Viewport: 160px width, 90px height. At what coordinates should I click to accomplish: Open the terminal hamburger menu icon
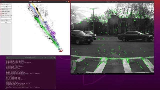(x=45, y=58)
